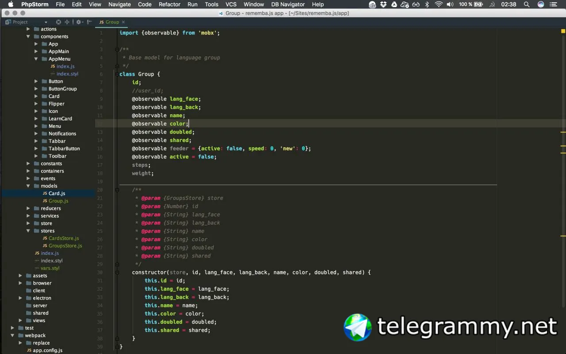Open the Tools menu
Screen dimensions: 566x354
point(211,4)
